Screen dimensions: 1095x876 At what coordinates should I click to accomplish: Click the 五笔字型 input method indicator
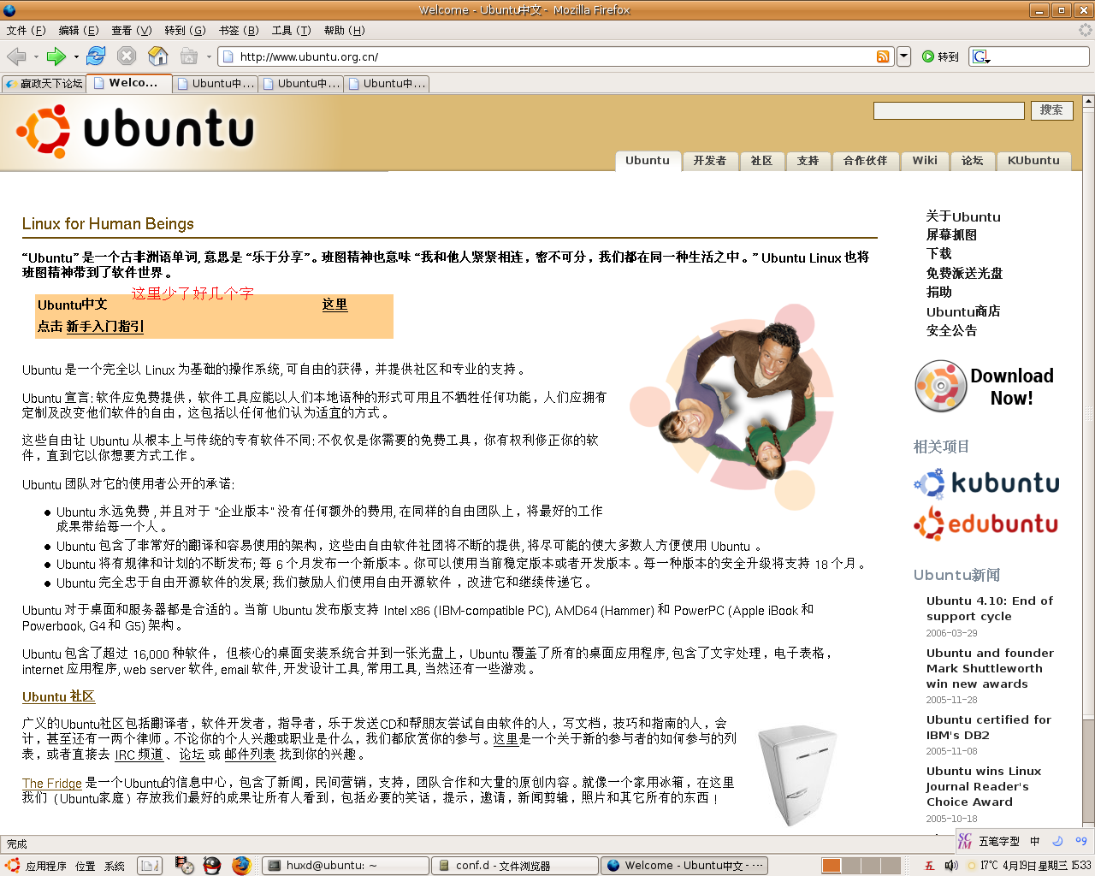click(x=999, y=841)
